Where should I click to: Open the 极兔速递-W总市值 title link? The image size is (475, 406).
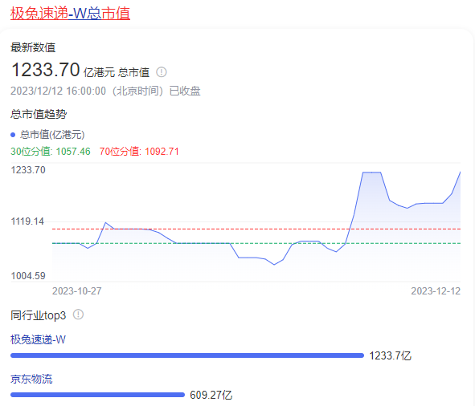coord(70,14)
